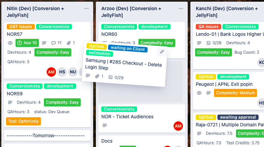Click the AM avatar on NOR - Ticket Audiences
Viewport: 264px width, 147px height.
pyautogui.click(x=178, y=126)
